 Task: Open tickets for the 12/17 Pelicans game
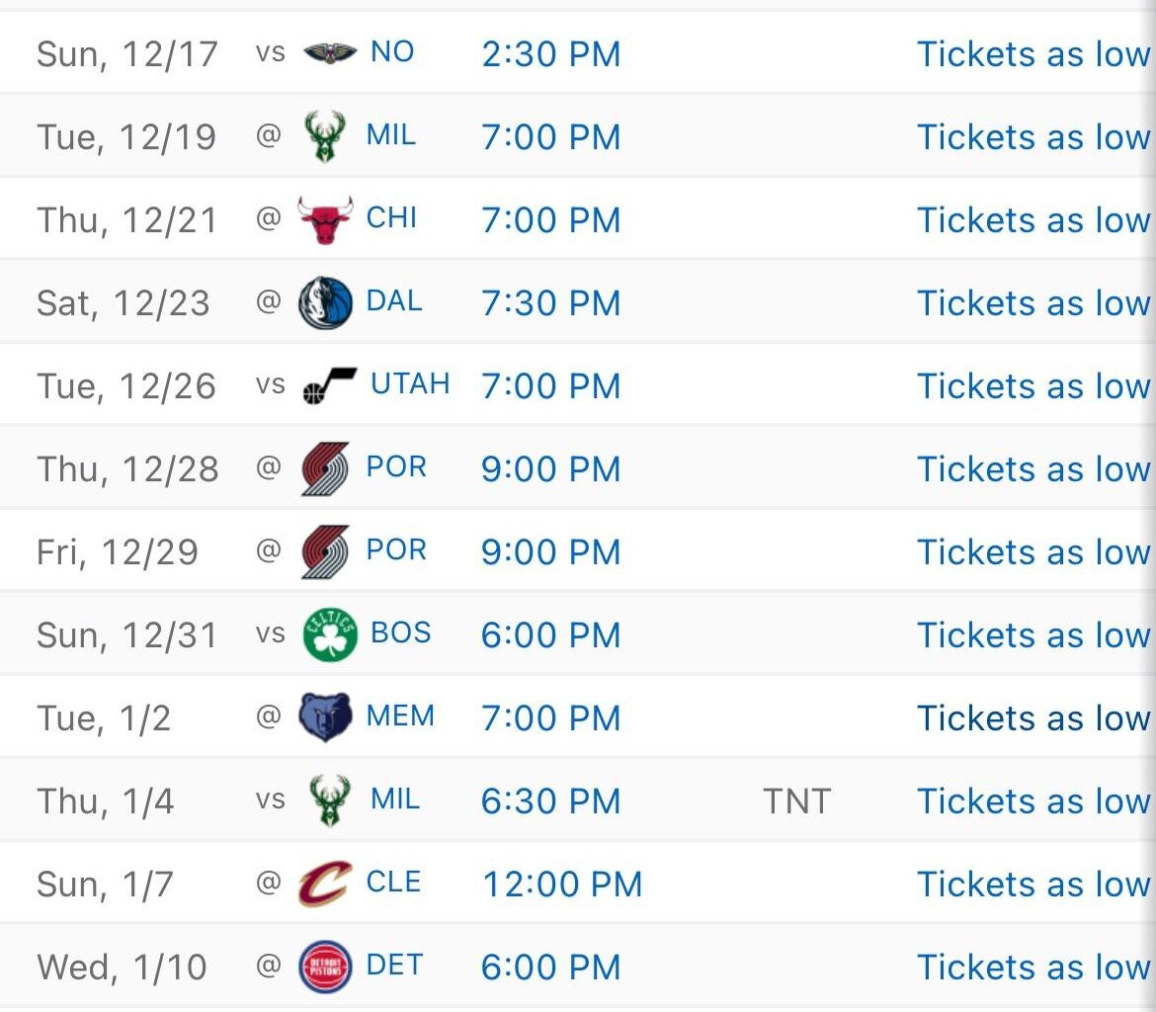[x=1032, y=54]
